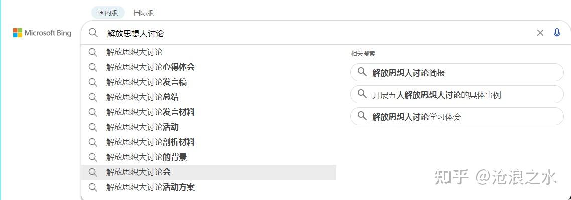Pick suggestion 解放思想大讨论活动方案
The width and height of the screenshot is (571, 200).
point(151,187)
